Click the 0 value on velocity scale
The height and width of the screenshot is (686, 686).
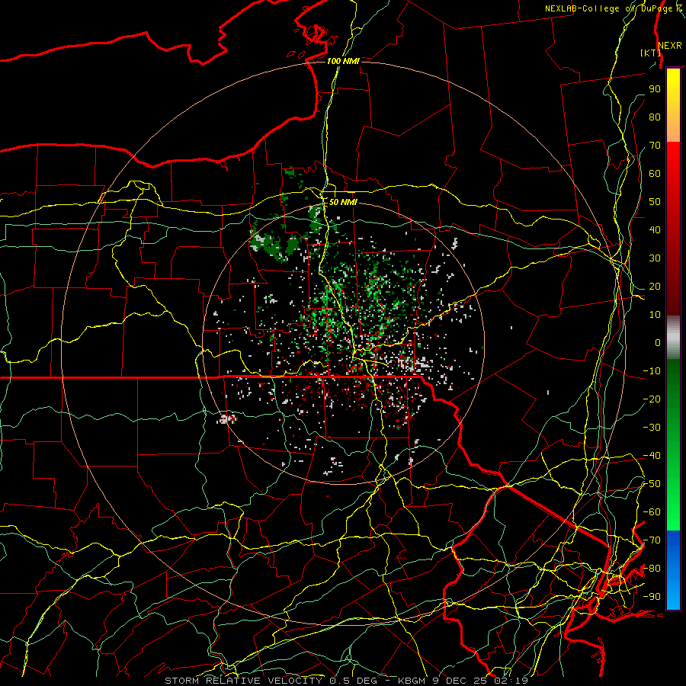[x=658, y=343]
